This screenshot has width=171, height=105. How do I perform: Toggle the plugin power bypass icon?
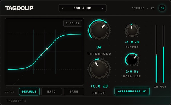point(162,8)
